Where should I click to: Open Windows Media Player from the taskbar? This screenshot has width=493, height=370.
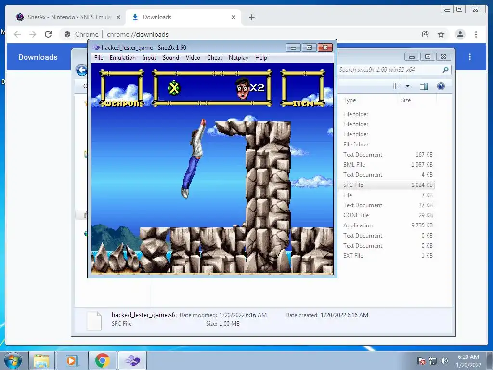pos(71,360)
